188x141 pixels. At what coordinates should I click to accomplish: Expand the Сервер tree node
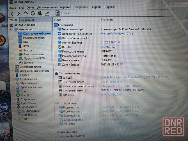(x=13, y=75)
